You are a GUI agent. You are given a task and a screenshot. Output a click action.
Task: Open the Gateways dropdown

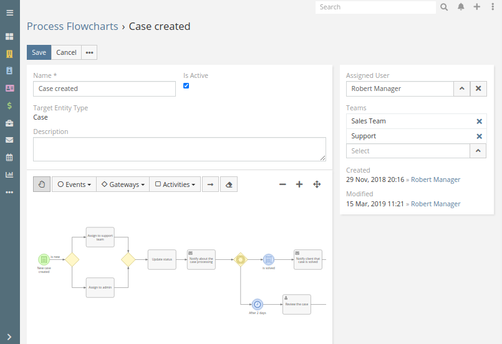[x=123, y=184]
